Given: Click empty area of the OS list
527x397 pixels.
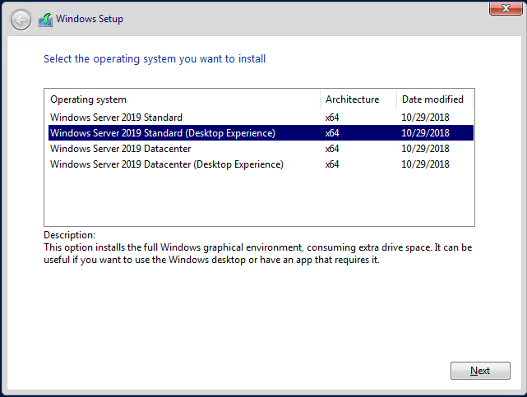Looking at the screenshot, I should 259,199.
